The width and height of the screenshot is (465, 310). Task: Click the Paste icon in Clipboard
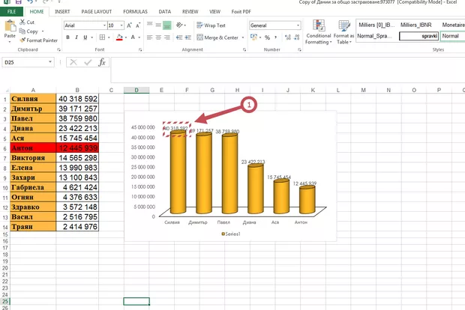tap(10, 28)
